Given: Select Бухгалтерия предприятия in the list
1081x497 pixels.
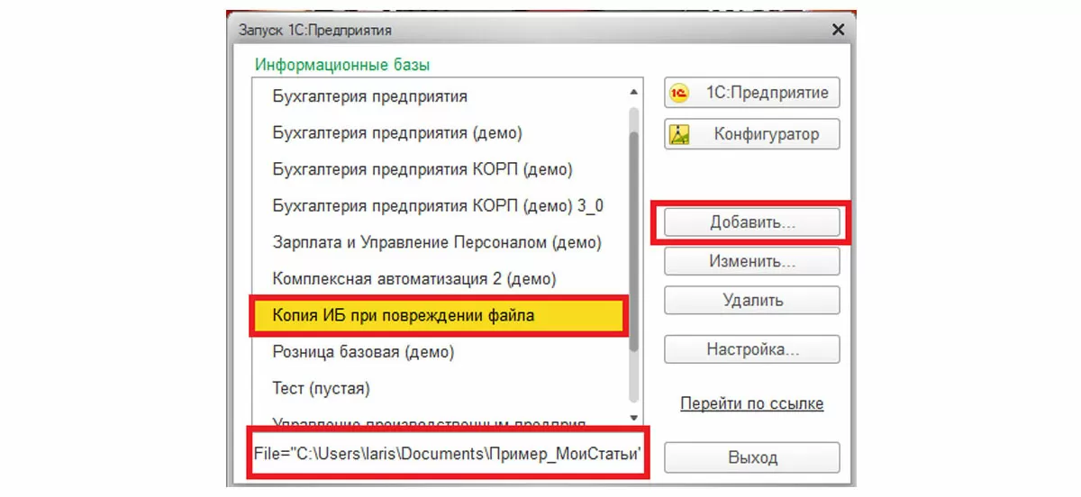Looking at the screenshot, I should tap(441, 95).
